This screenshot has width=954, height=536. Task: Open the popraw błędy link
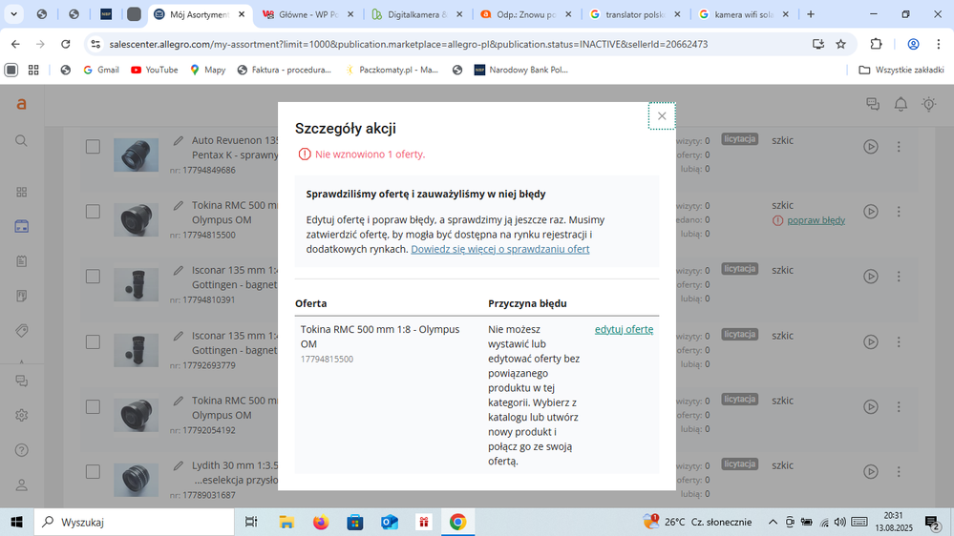(x=816, y=220)
